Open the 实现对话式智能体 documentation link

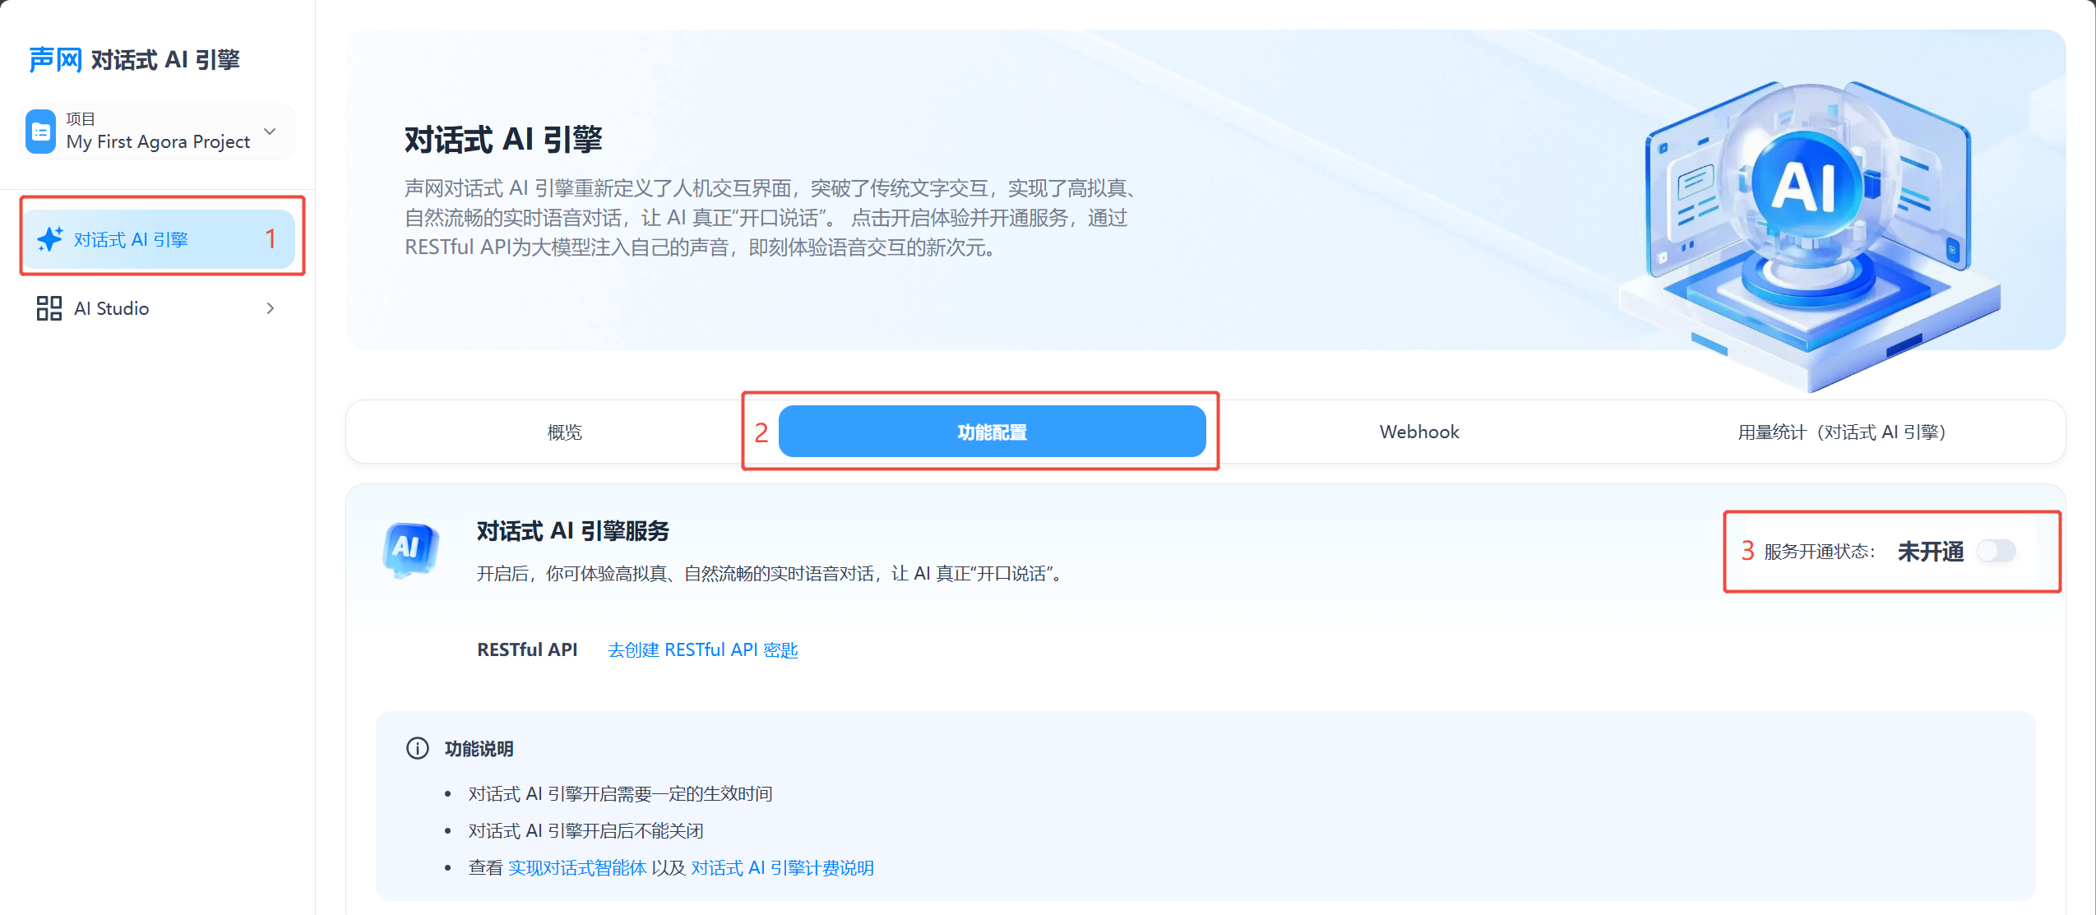point(577,868)
